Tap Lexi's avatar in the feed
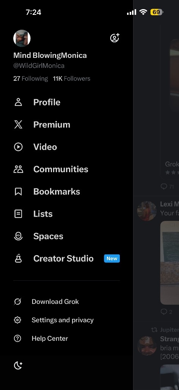This screenshot has height=390, width=179. [x=147, y=211]
